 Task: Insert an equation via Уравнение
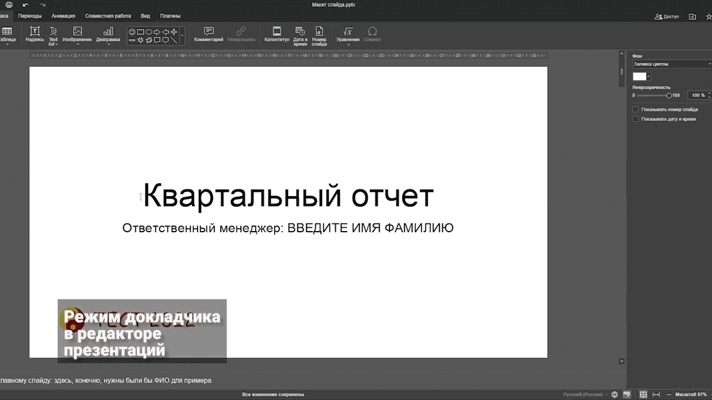(x=348, y=35)
